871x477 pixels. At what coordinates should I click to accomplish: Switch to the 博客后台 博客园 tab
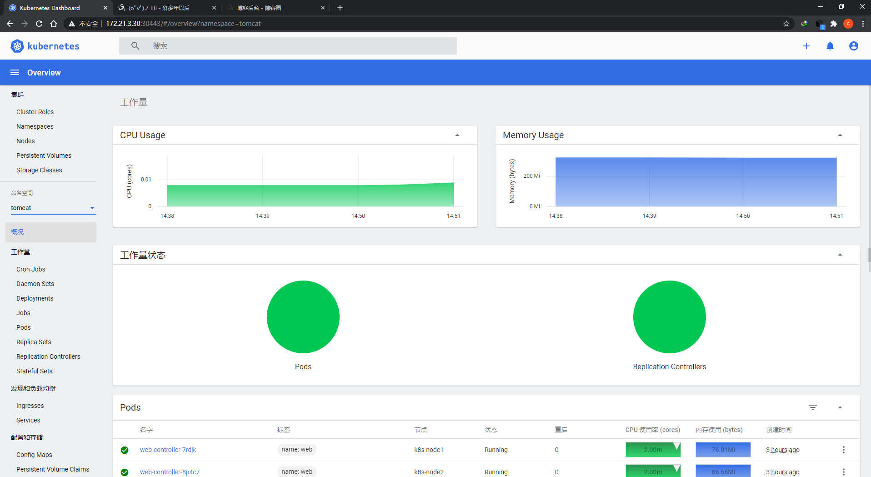click(275, 8)
